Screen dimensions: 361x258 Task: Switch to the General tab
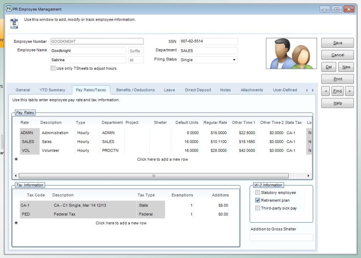(x=23, y=90)
